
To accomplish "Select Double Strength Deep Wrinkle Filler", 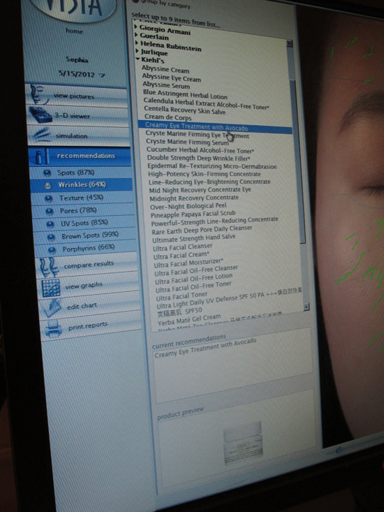I will coord(199,159).
